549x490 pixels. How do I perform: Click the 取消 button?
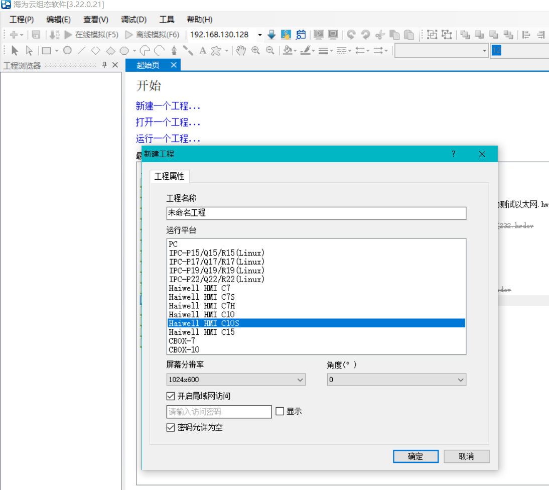tap(466, 456)
